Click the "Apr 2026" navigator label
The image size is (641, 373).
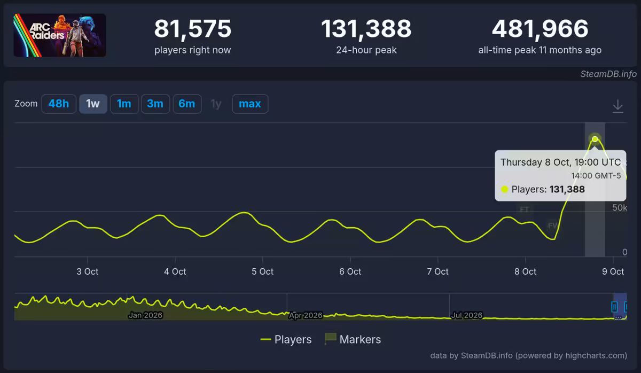tap(306, 315)
